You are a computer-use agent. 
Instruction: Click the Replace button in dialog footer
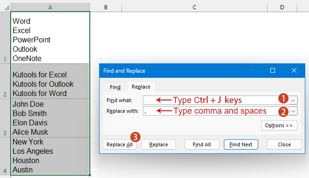[x=158, y=144]
